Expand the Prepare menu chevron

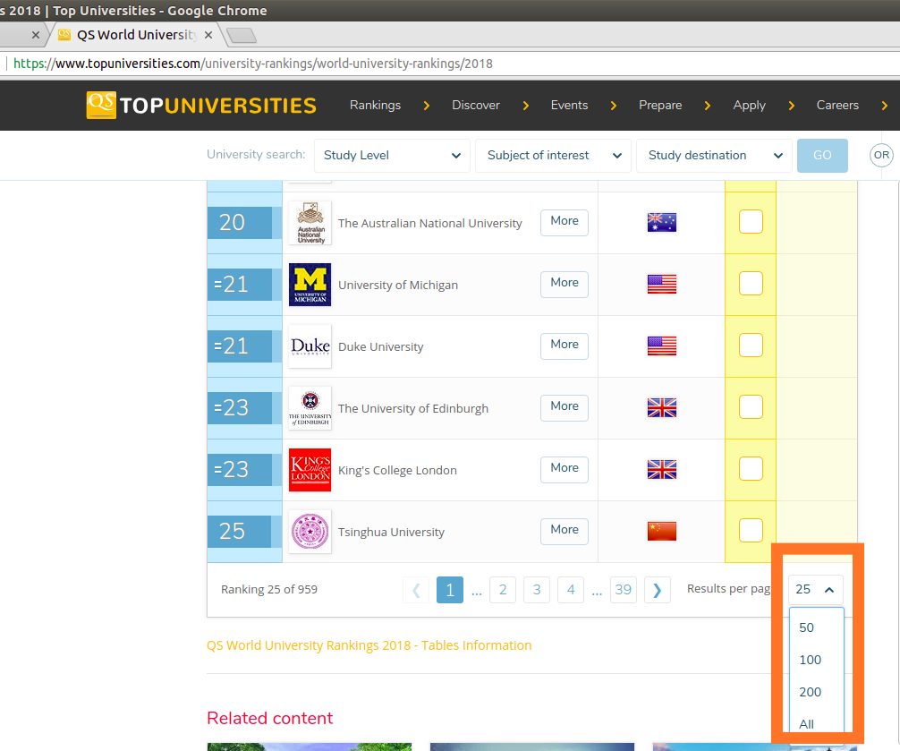click(x=707, y=106)
